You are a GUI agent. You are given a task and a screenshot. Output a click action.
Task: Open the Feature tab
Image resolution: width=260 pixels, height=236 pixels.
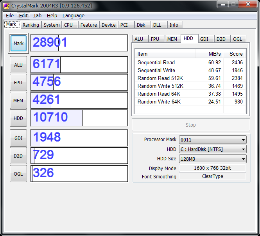[89, 25]
